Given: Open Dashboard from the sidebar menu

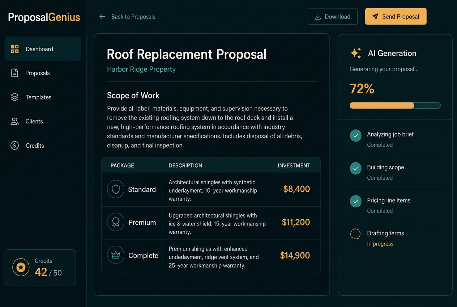Looking at the screenshot, I should (x=43, y=49).
